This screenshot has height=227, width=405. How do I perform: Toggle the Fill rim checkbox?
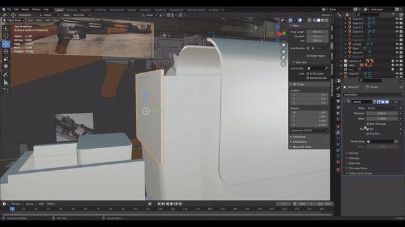point(368,129)
